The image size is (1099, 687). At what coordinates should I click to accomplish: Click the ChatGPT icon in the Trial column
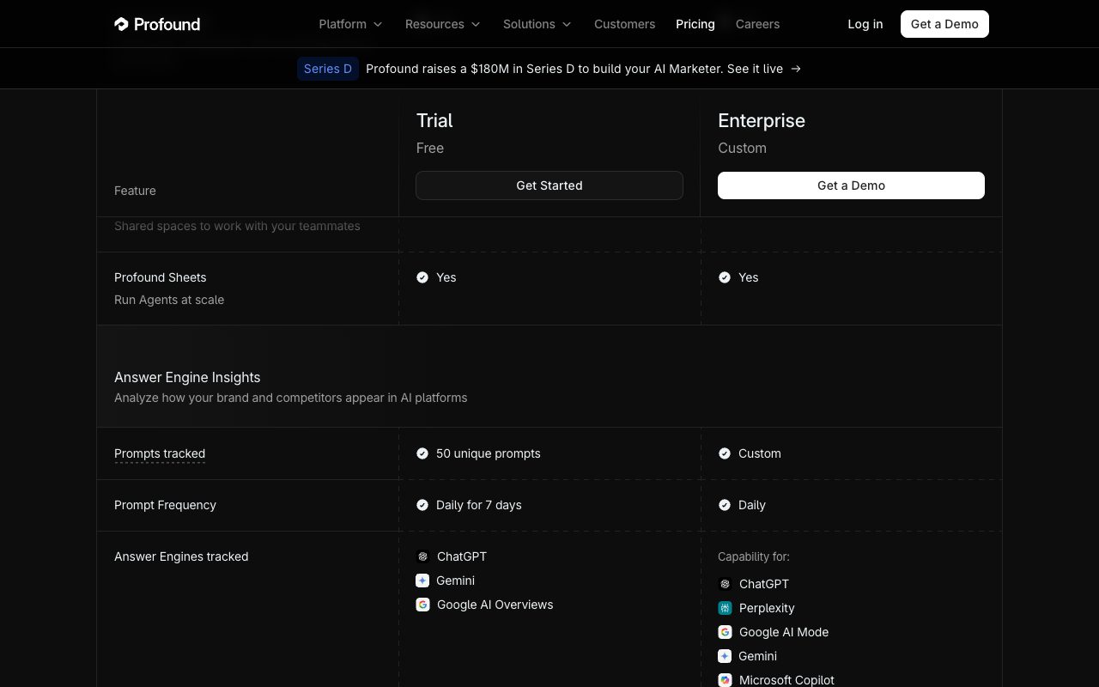click(422, 556)
